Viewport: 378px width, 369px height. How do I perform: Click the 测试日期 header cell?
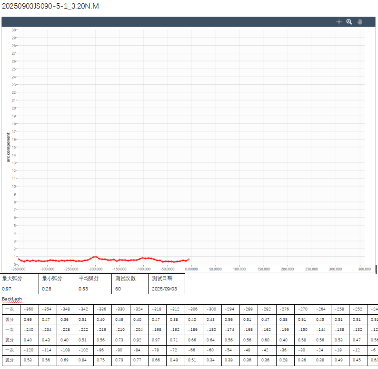click(x=166, y=278)
